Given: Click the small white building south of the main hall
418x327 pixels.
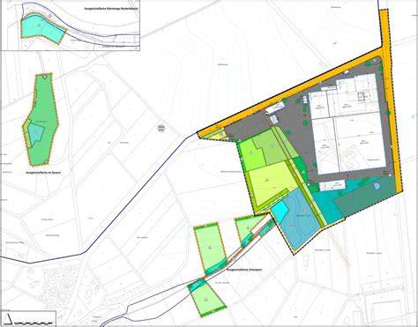Looking at the screenshot, I should point(332,185).
